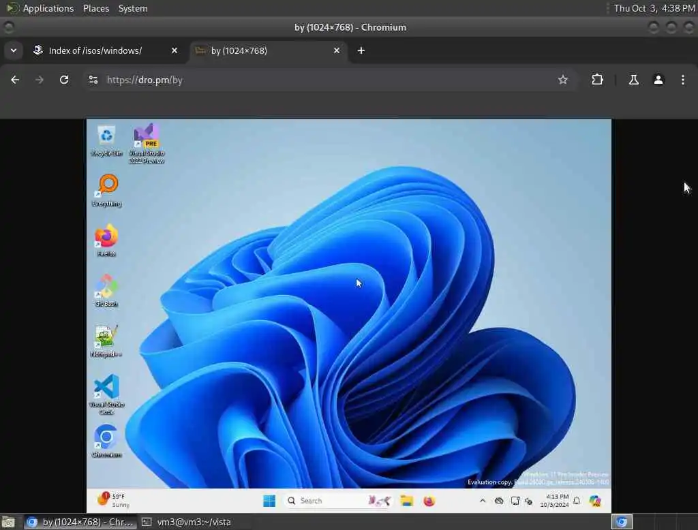The image size is (698, 530).
Task: Open the profile avatar menu
Action: tap(658, 80)
